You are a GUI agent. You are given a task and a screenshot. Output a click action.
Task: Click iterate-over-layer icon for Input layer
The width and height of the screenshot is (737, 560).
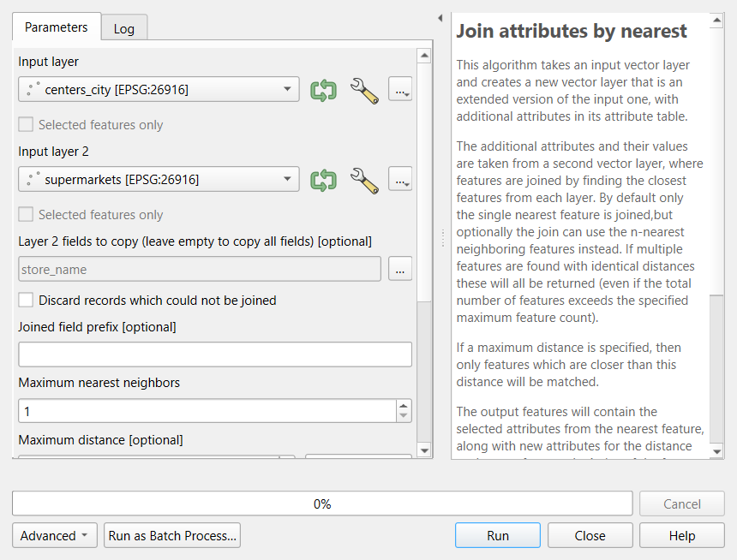323,90
